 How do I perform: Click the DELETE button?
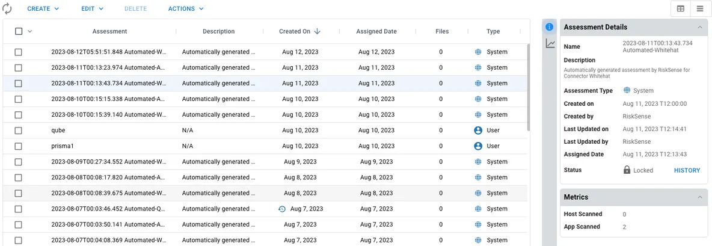[136, 8]
